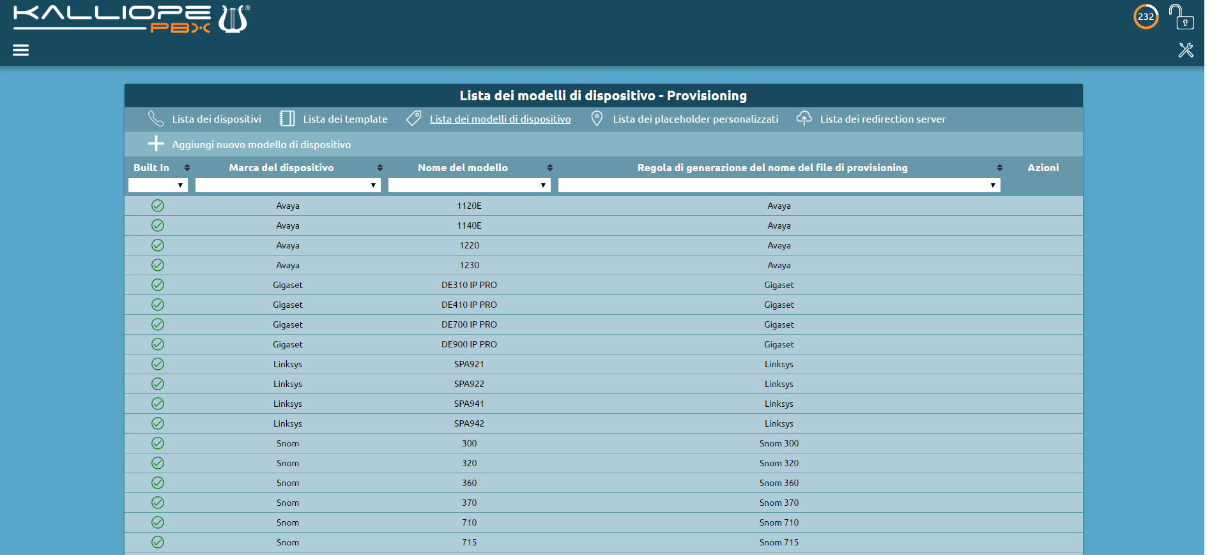Click brand cell Gigaset in DE310 row
1219x555 pixels.
pos(287,285)
